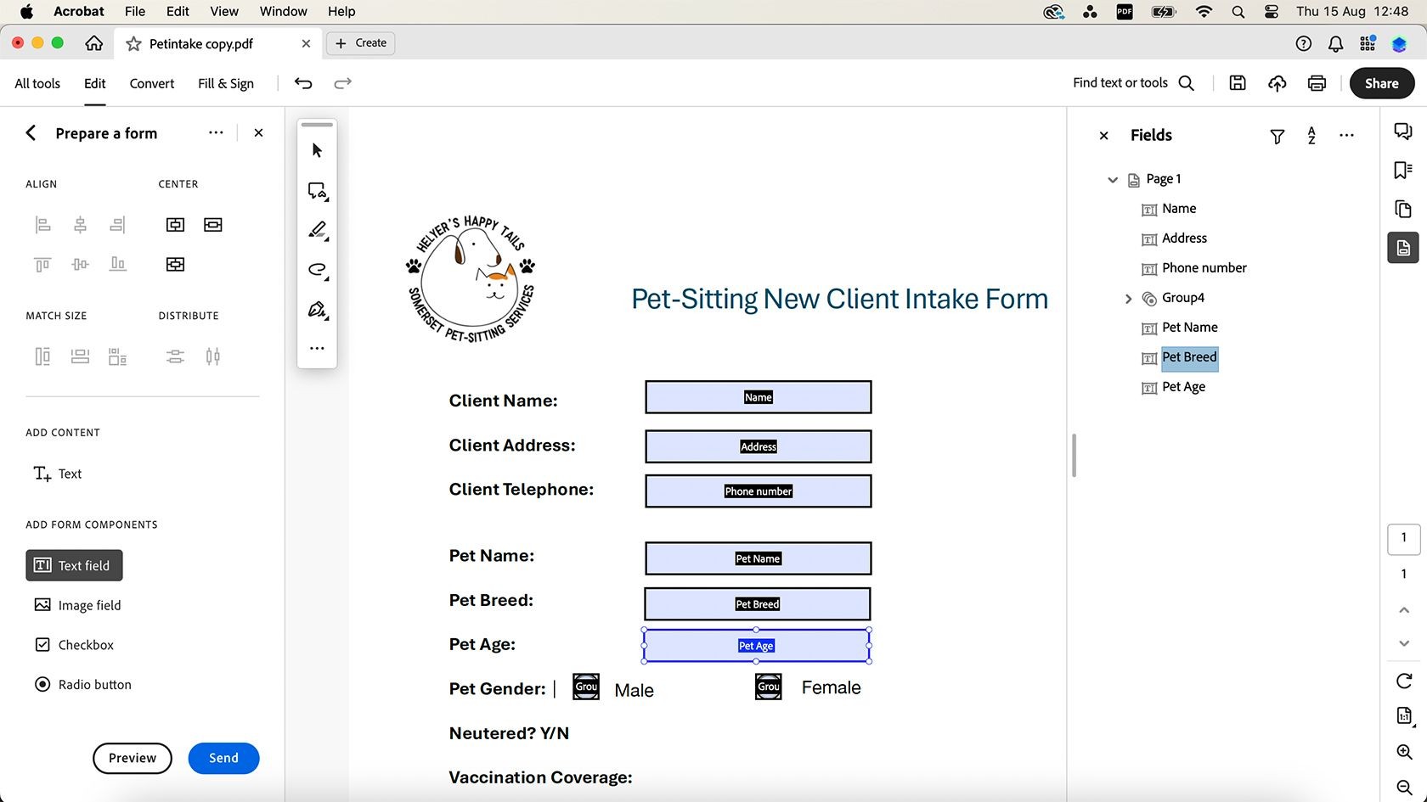Filter the Fields list
The width and height of the screenshot is (1427, 802).
[1277, 136]
